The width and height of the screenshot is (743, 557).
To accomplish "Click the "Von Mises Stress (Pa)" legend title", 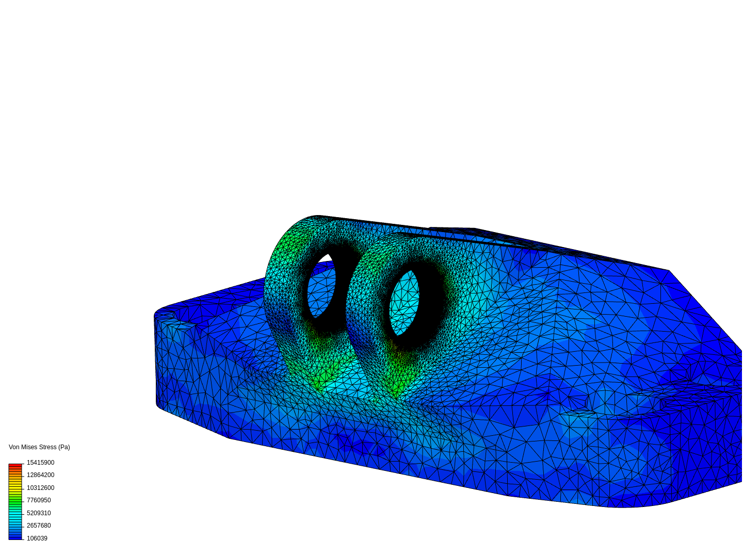I will coord(39,447).
